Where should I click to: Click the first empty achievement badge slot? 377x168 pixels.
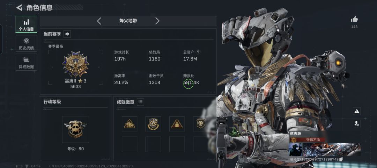pyautogui.click(x=130, y=144)
